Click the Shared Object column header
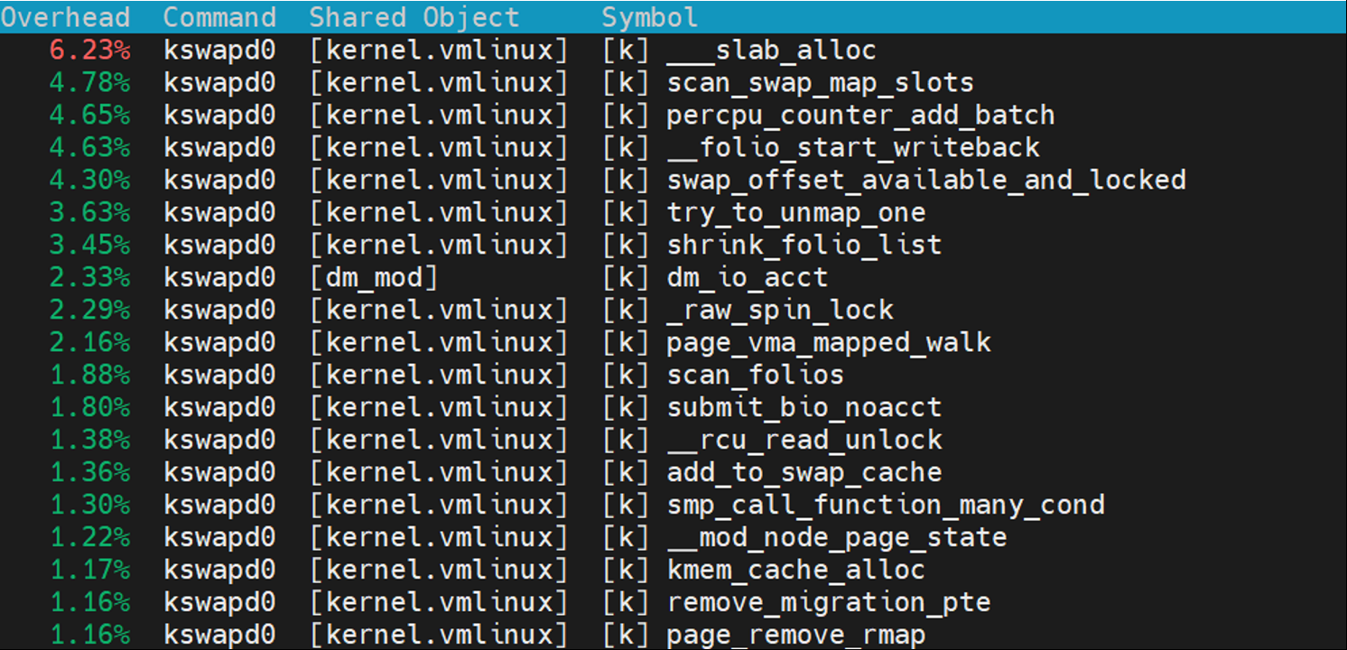Image resolution: width=1347 pixels, height=650 pixels. pos(414,17)
